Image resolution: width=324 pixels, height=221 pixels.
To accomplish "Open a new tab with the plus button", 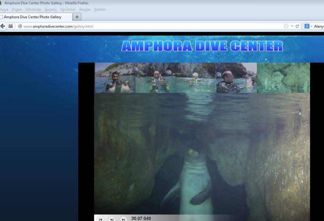I will 77,17.
